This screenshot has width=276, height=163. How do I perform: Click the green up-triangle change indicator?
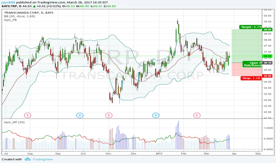(34, 6)
